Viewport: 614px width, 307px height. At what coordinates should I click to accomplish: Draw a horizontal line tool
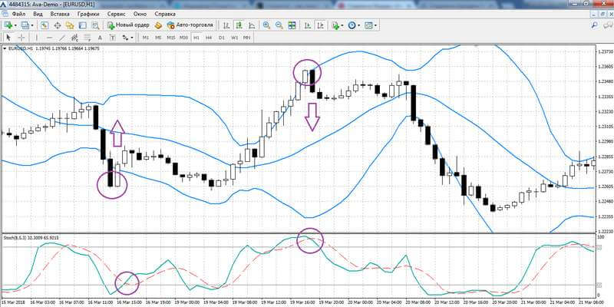point(49,38)
